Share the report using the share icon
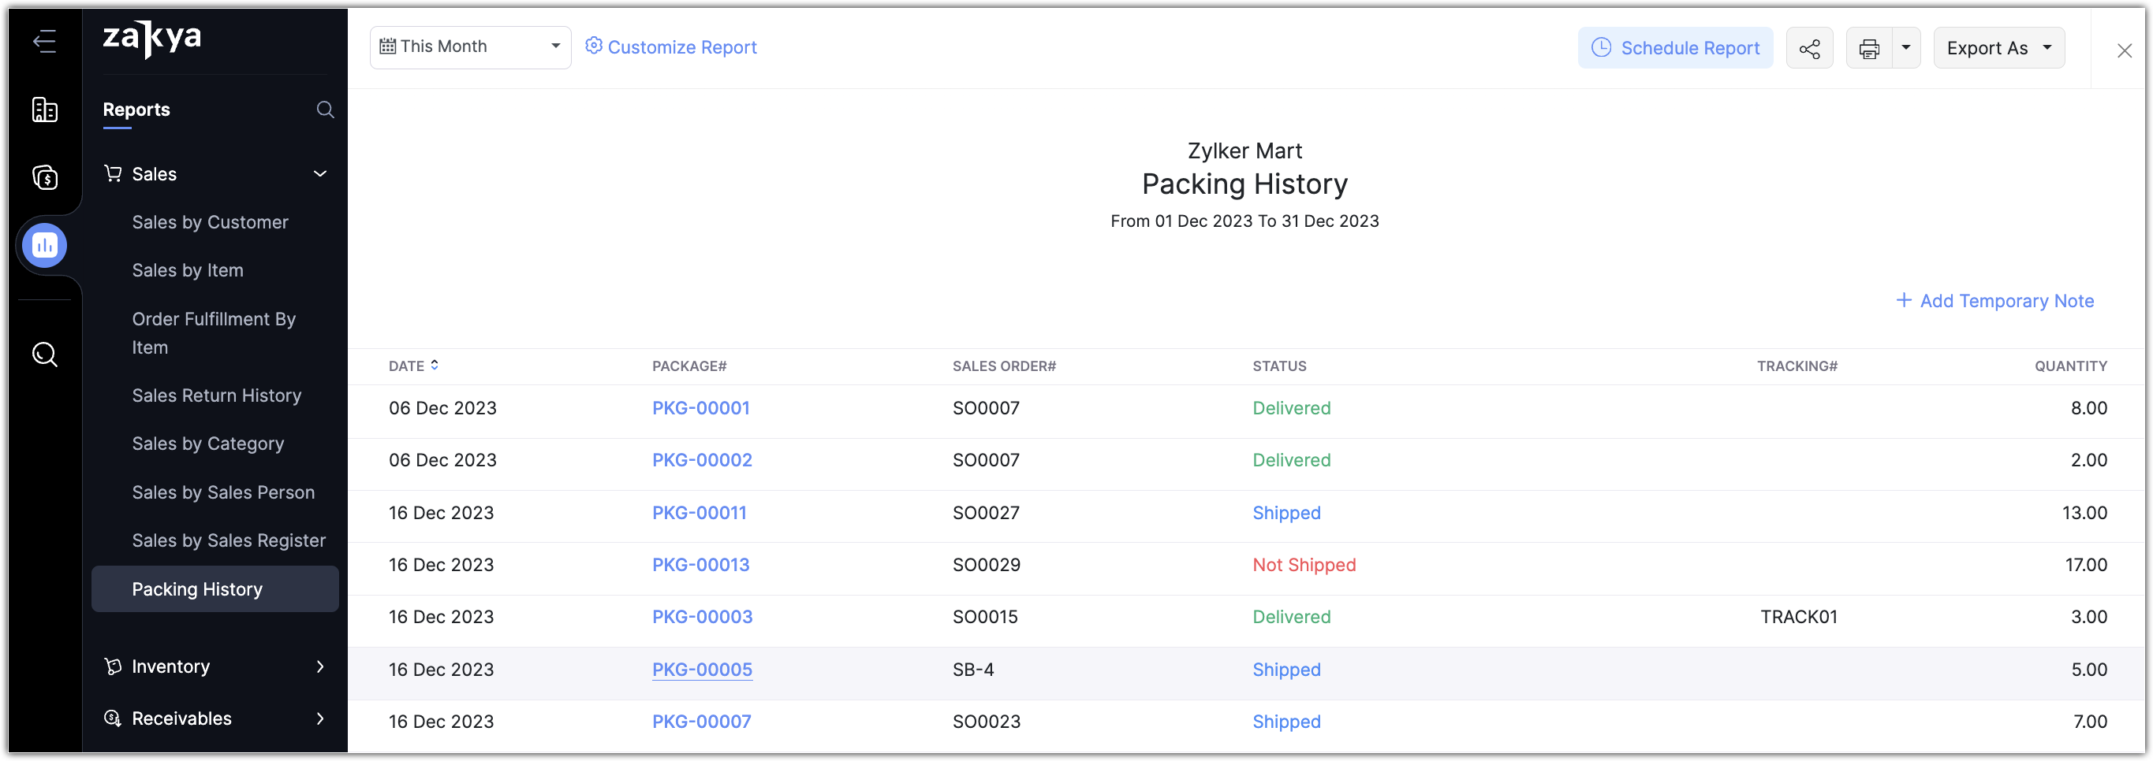 coord(1808,48)
